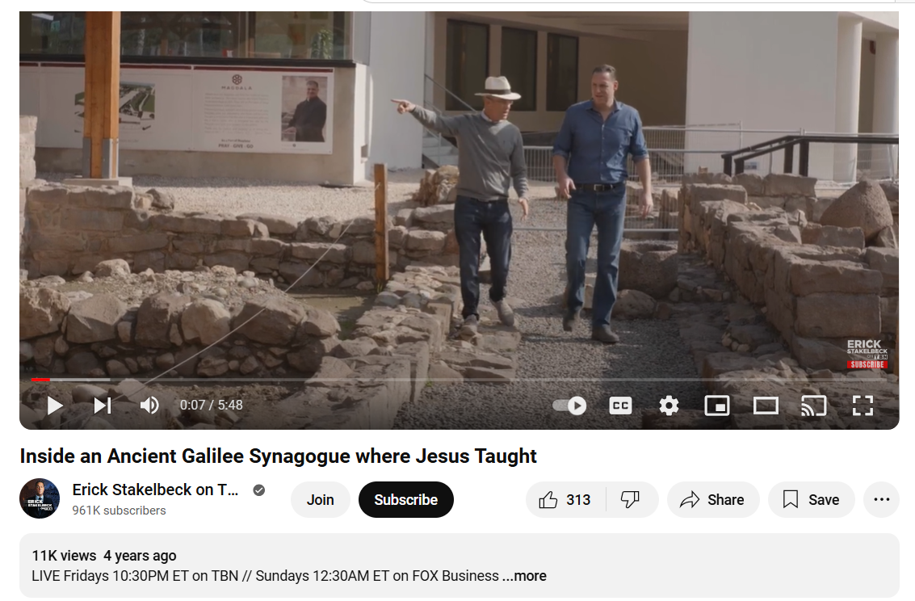The width and height of the screenshot is (915, 601).
Task: Cast video to a TV
Action: [x=814, y=406]
